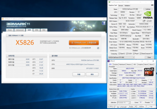Image resolution: width=157 pixels, height=109 pixels.
Task: Click the 3DMark 11 title bar icon
Action: coord(3,19)
